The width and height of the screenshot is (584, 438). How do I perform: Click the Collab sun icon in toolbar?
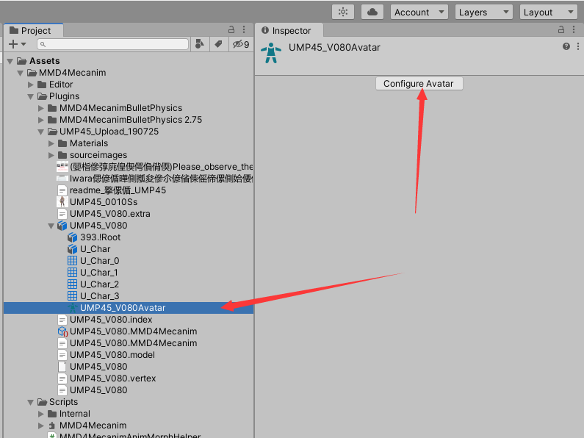pyautogui.click(x=343, y=12)
